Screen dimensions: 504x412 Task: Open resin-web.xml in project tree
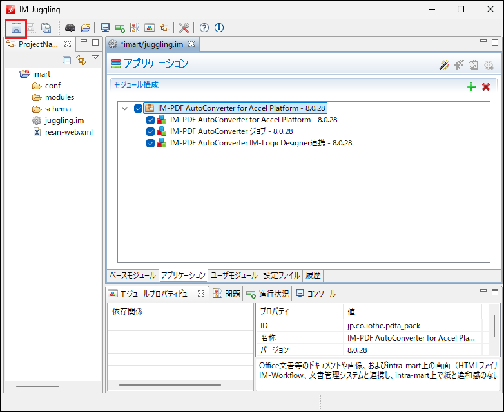pyautogui.click(x=68, y=132)
